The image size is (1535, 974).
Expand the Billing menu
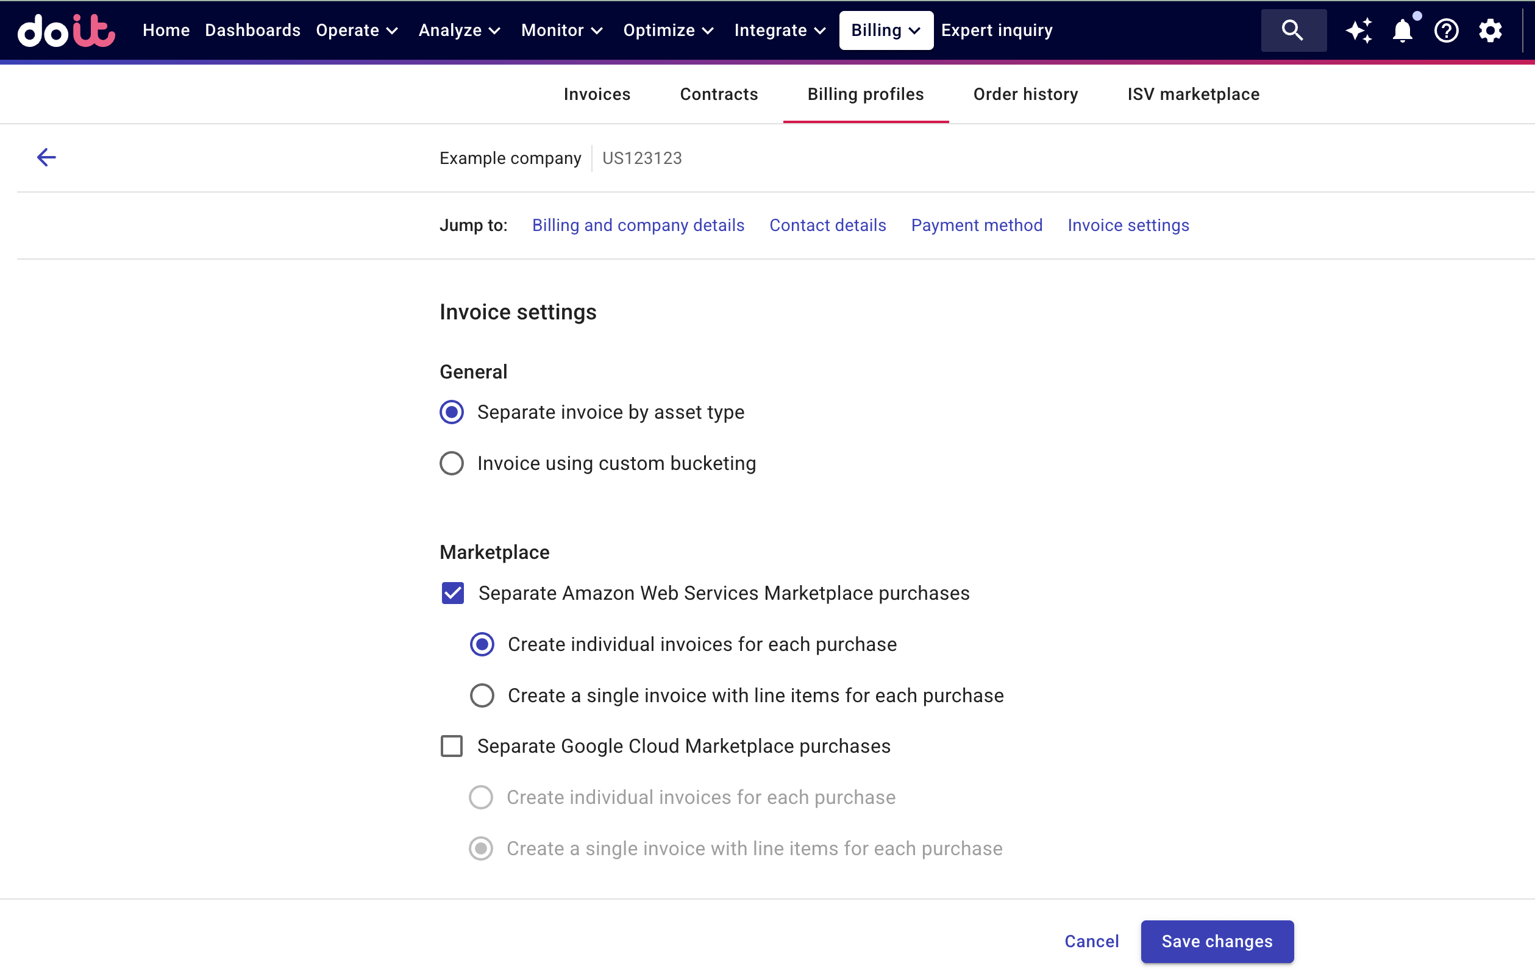(885, 30)
